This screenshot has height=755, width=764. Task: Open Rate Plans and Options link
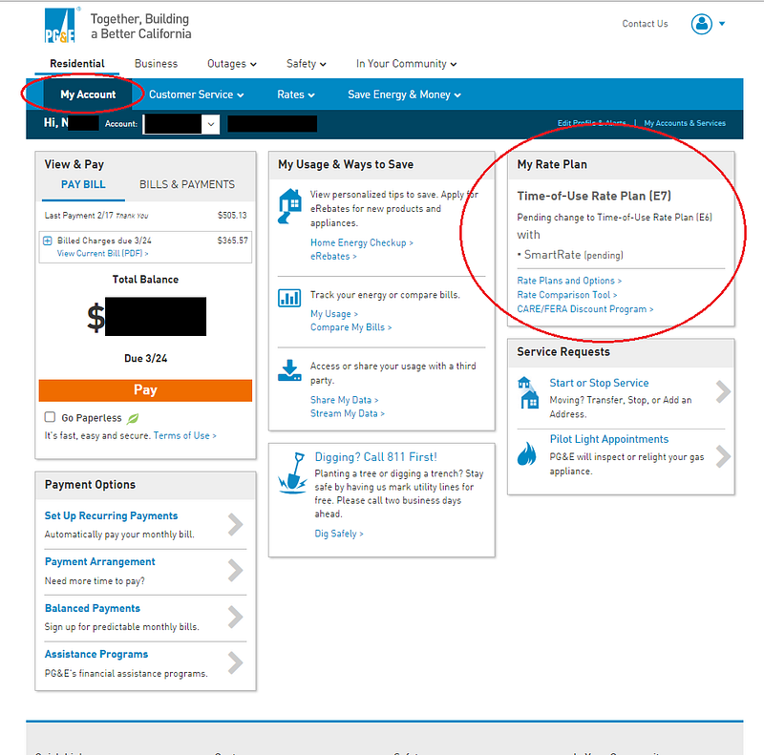[569, 281]
